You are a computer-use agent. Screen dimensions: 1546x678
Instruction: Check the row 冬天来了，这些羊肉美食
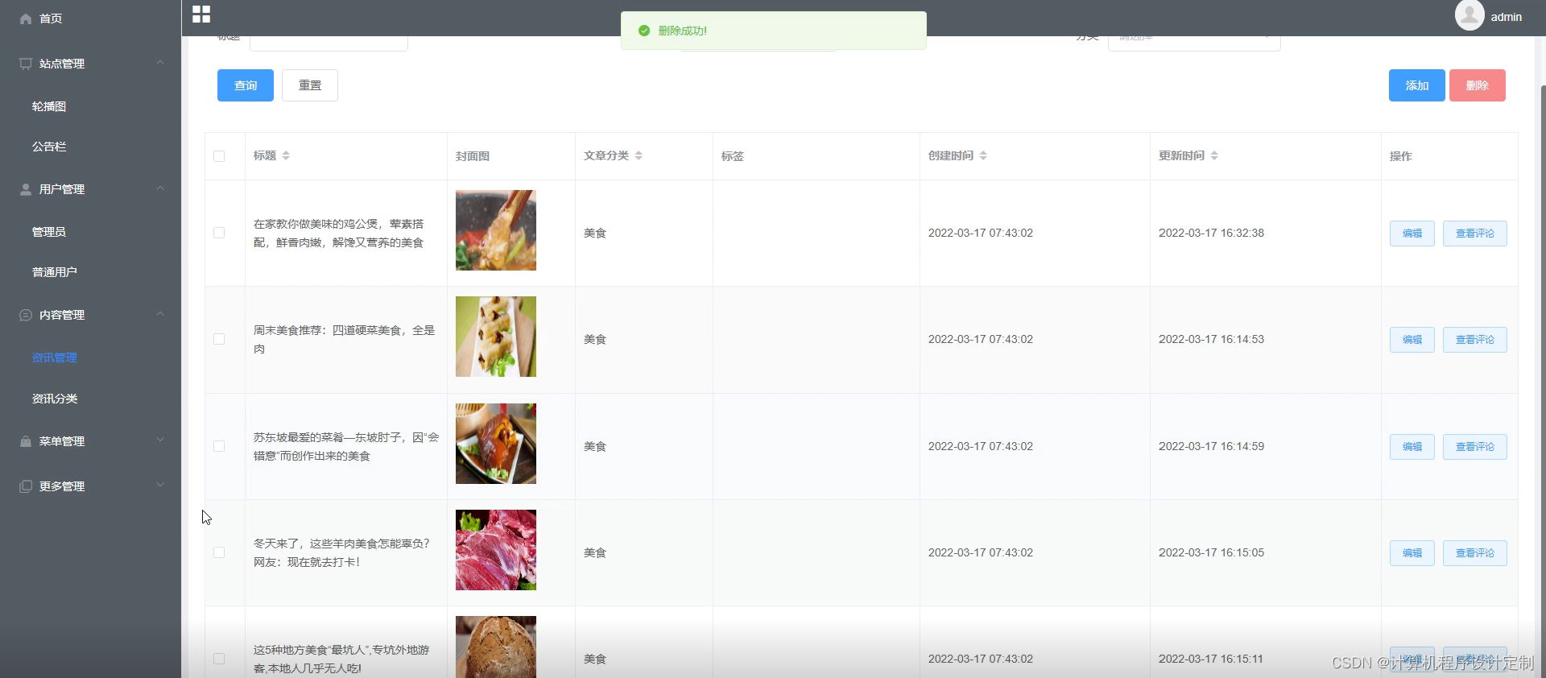click(219, 552)
